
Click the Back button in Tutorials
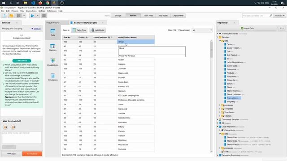[x=11, y=154]
